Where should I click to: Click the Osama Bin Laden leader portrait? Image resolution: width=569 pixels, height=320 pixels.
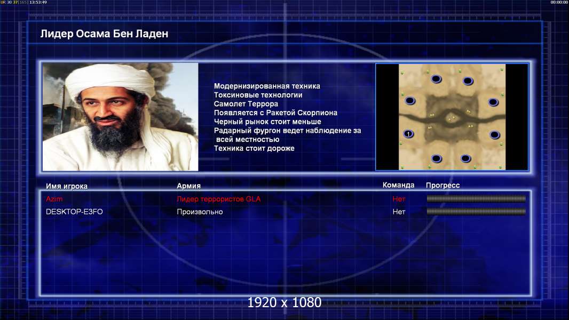point(121,117)
